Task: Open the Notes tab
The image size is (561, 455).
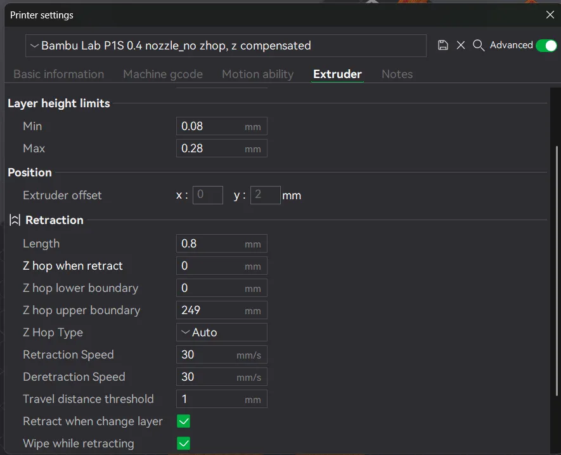Action: coord(397,74)
